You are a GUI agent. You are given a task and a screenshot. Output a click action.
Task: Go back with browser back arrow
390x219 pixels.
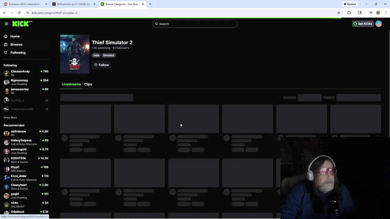[x=4, y=13]
